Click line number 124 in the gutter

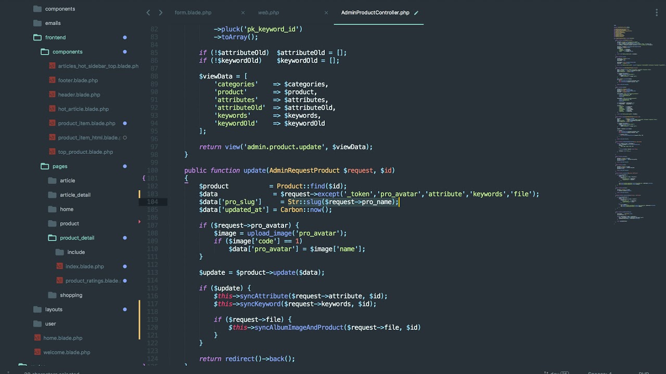pos(152,358)
